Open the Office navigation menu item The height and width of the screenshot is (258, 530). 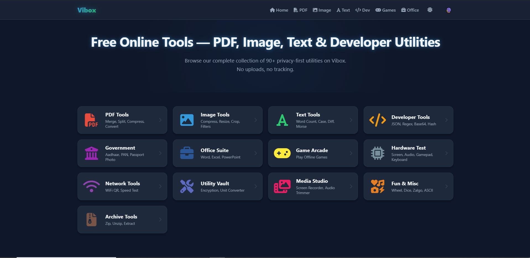[410, 10]
